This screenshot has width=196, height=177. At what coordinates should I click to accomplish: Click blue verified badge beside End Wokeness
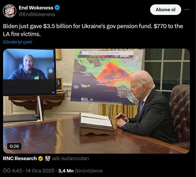tap(57, 8)
